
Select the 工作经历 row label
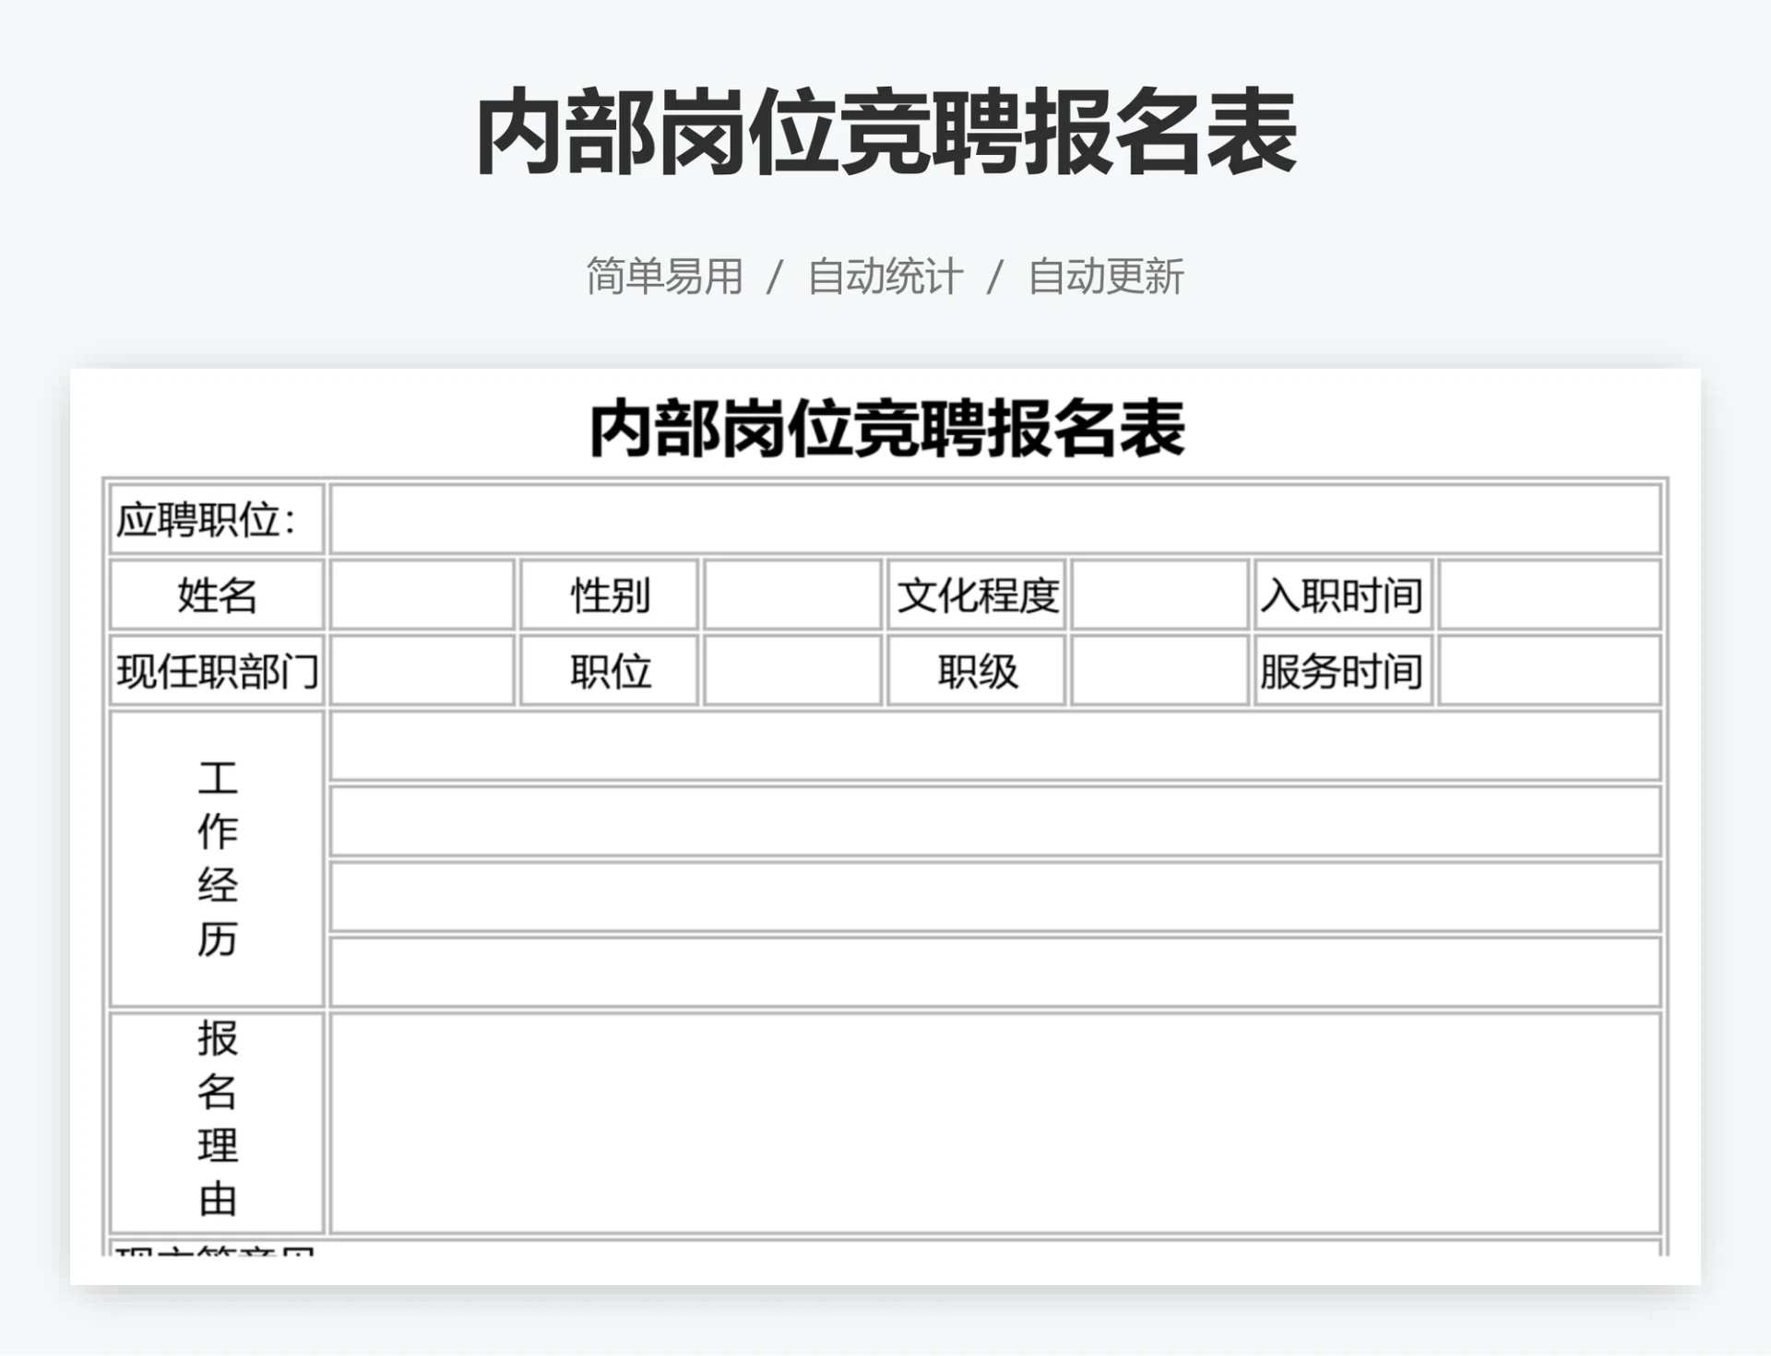click(215, 857)
